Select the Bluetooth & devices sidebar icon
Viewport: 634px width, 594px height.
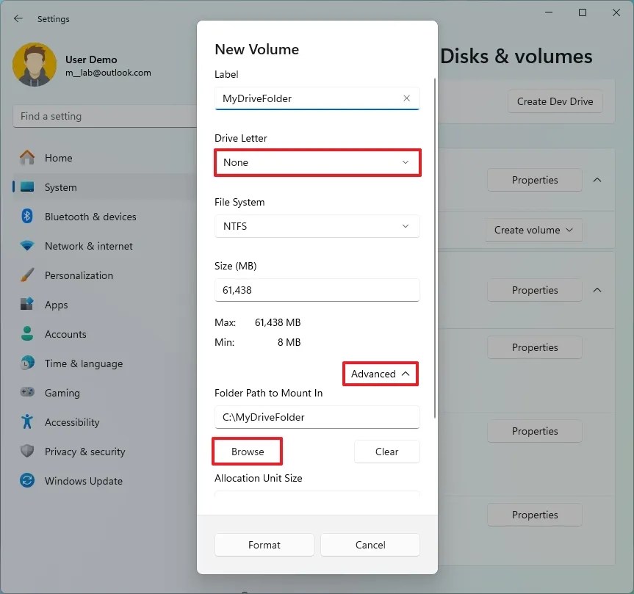27,217
